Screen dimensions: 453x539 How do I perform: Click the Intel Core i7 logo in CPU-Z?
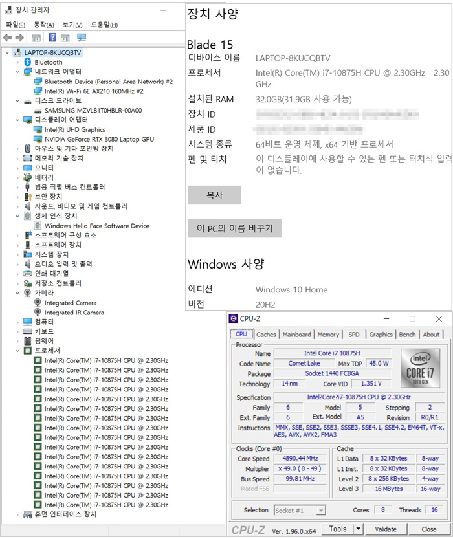pos(421,368)
